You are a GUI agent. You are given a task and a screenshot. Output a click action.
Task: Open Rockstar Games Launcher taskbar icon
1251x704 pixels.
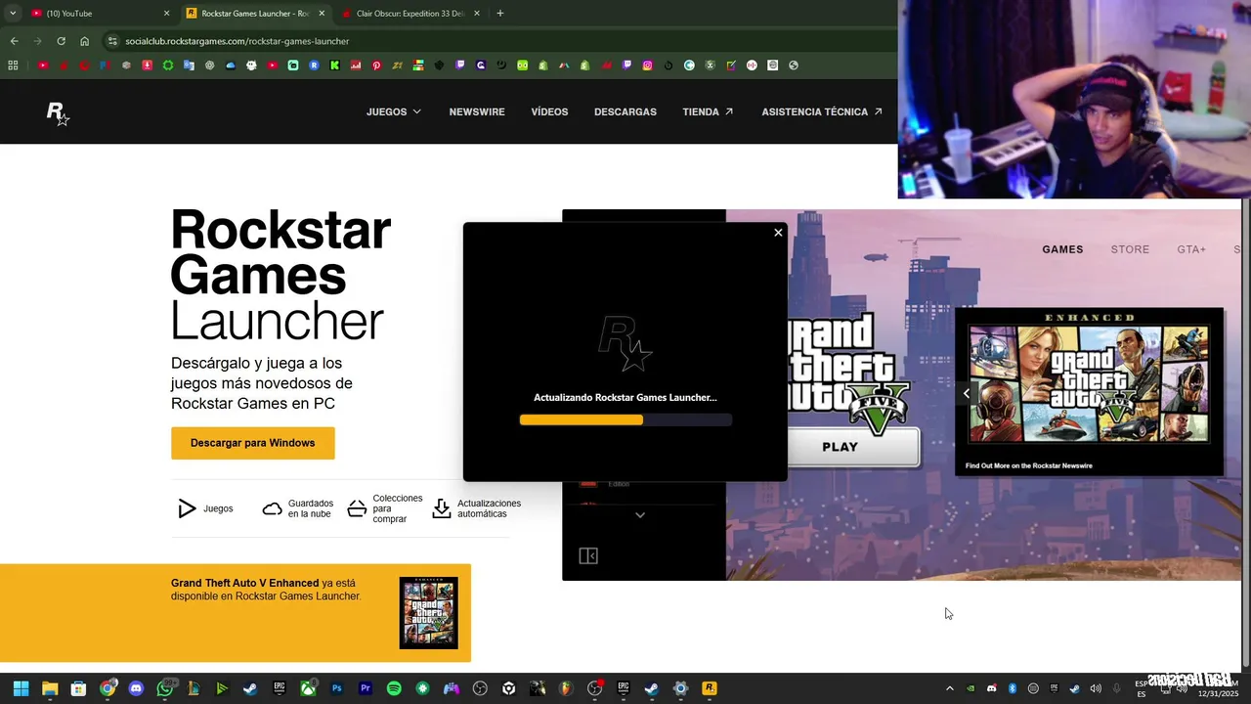coord(710,688)
